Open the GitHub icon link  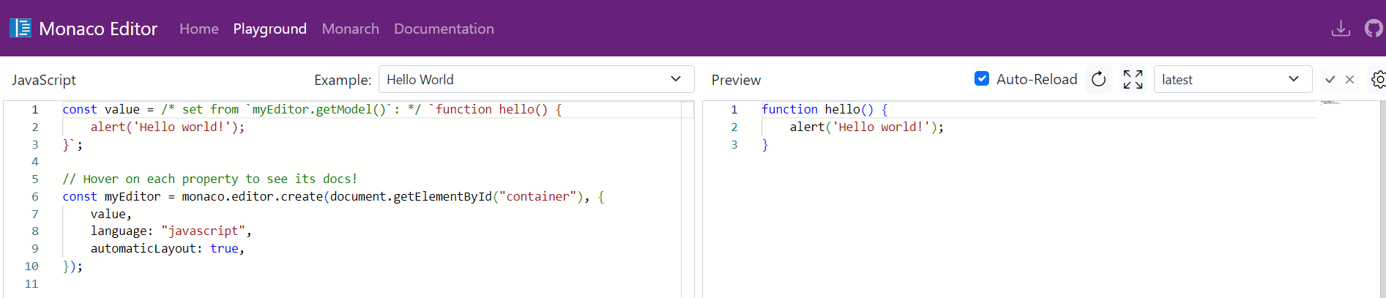[x=1374, y=29]
